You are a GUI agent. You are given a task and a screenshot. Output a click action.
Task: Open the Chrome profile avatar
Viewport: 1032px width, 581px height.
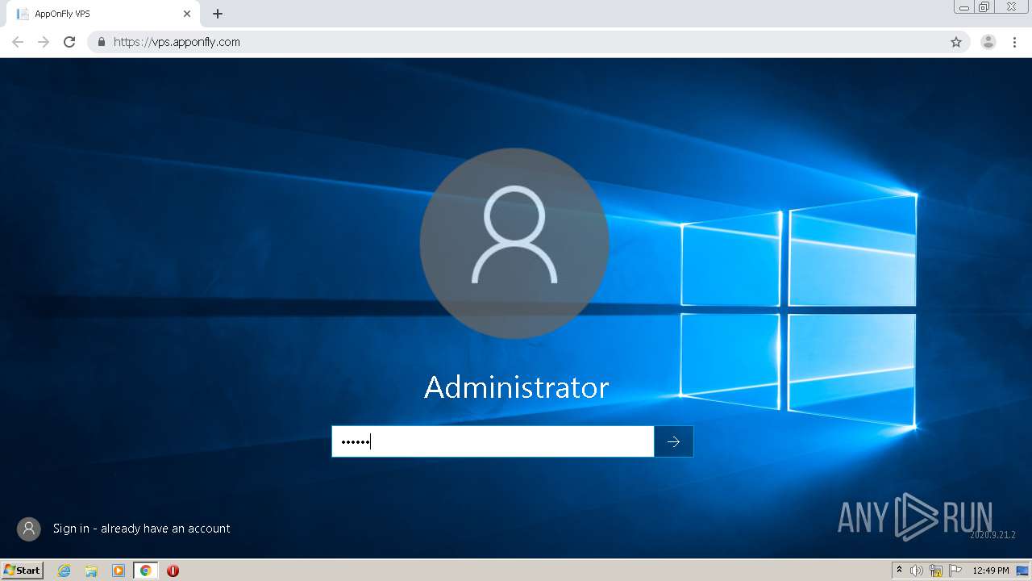click(x=988, y=42)
